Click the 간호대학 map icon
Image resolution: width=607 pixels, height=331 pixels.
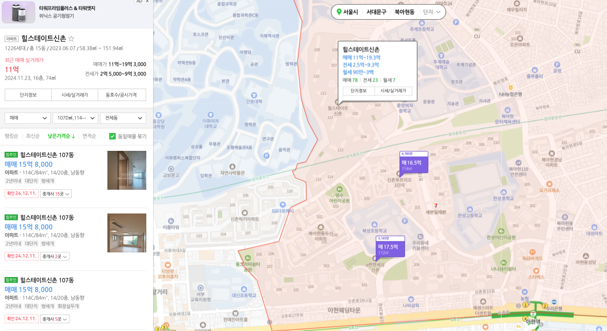click(x=254, y=94)
